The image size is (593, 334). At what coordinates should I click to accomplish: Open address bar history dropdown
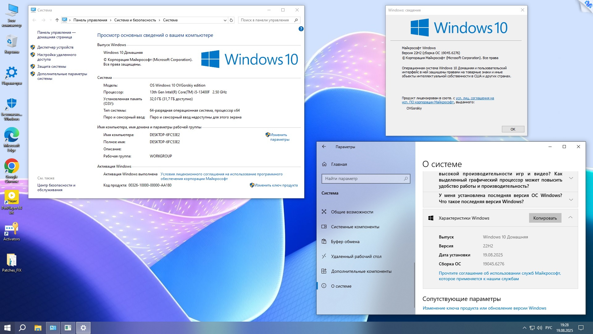point(225,20)
